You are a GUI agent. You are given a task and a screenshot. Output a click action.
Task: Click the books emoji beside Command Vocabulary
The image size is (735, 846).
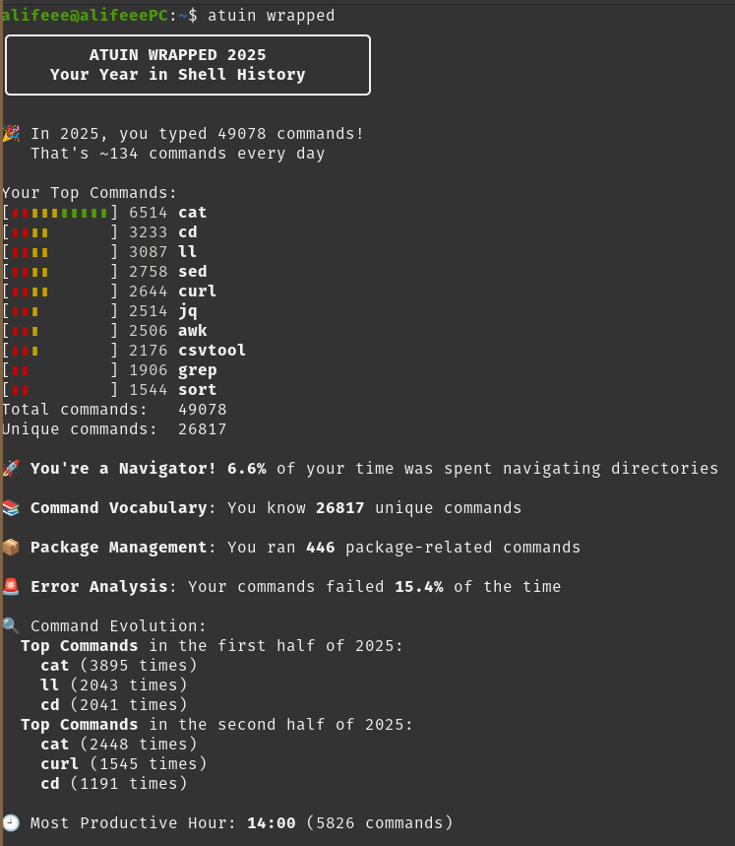pos(12,507)
